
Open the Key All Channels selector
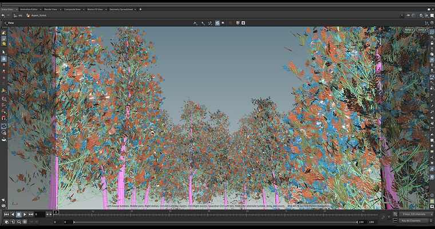[416, 220]
